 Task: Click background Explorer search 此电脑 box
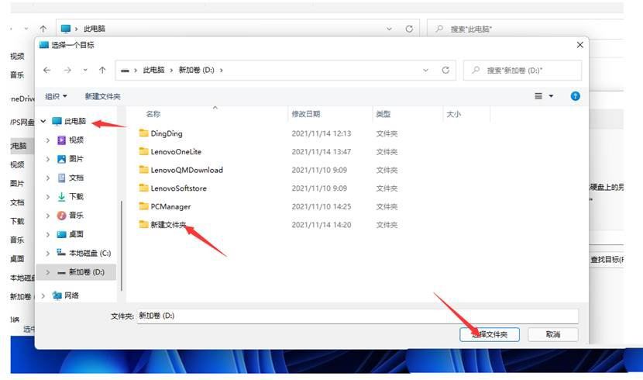pyautogui.click(x=527, y=29)
